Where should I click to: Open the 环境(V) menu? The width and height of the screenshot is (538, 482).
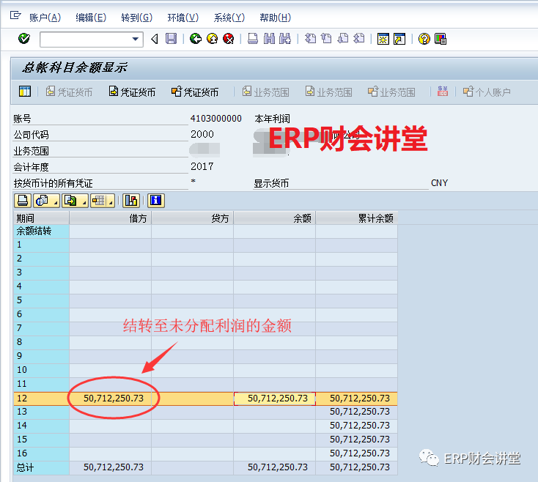point(183,18)
